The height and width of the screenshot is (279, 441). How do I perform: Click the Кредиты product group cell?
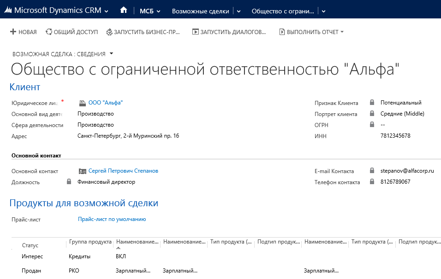tap(80, 256)
